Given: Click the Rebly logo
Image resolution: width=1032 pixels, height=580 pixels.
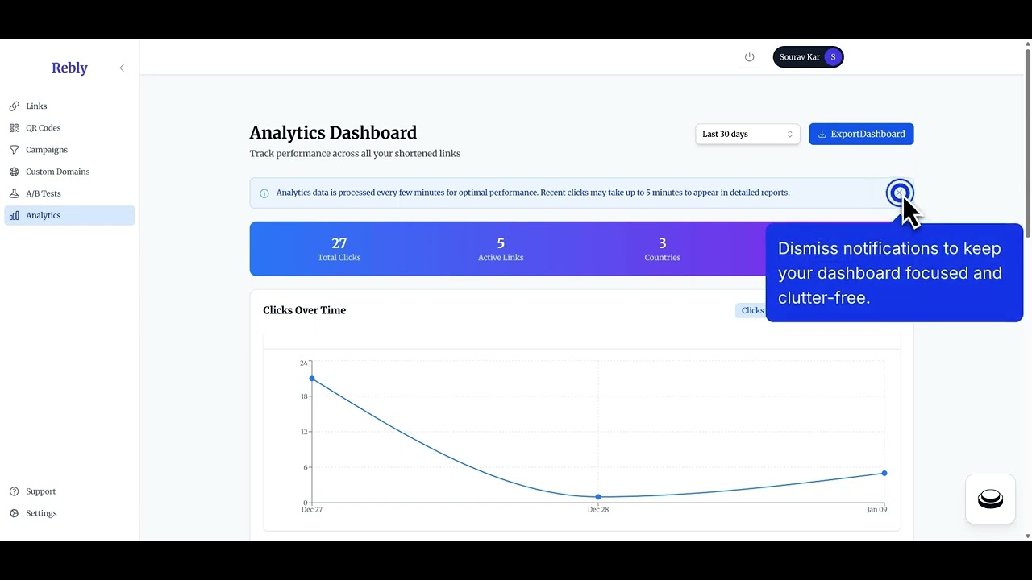Looking at the screenshot, I should (x=69, y=68).
